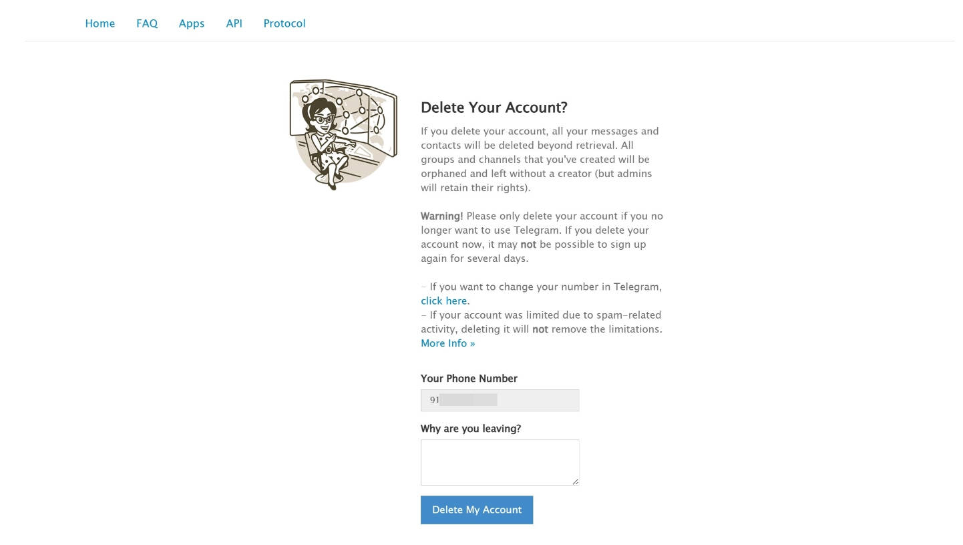Navigate to the API section
The width and height of the screenshot is (963, 545).
pyautogui.click(x=234, y=23)
